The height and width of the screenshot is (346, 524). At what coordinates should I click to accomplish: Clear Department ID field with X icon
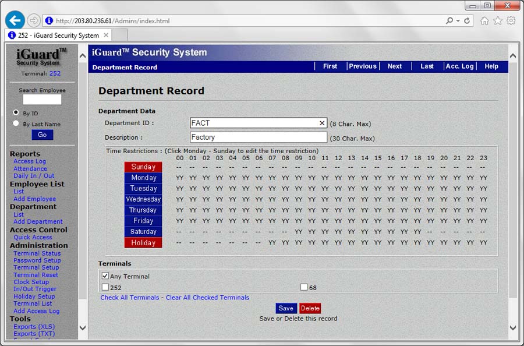[322, 123]
